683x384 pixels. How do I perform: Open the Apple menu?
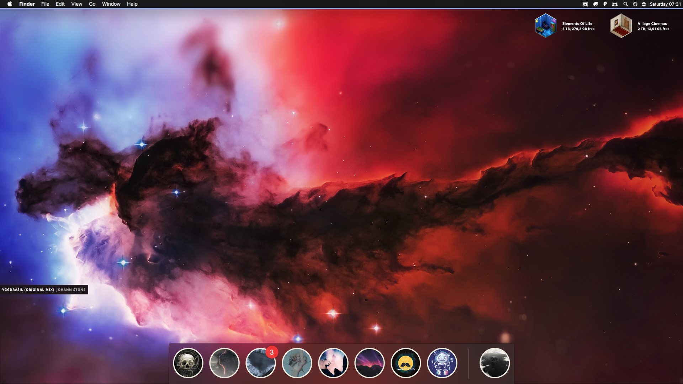coord(10,4)
